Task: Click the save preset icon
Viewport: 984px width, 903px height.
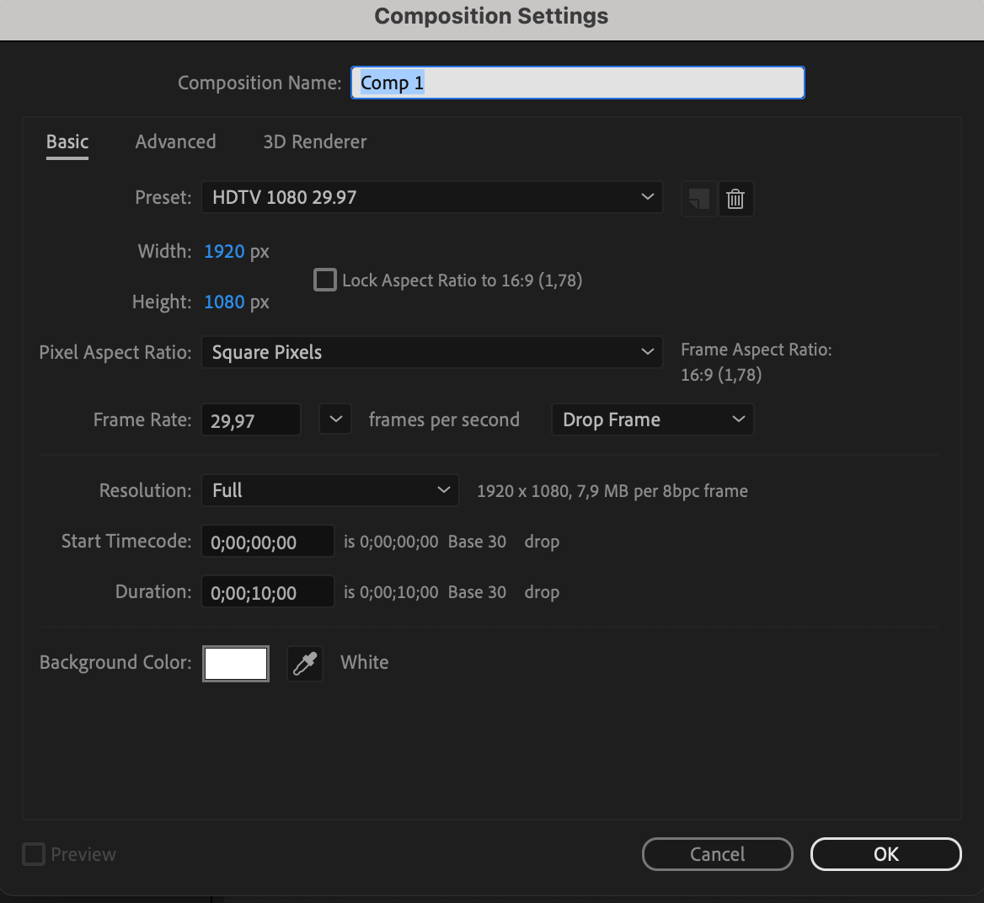Action: (698, 199)
